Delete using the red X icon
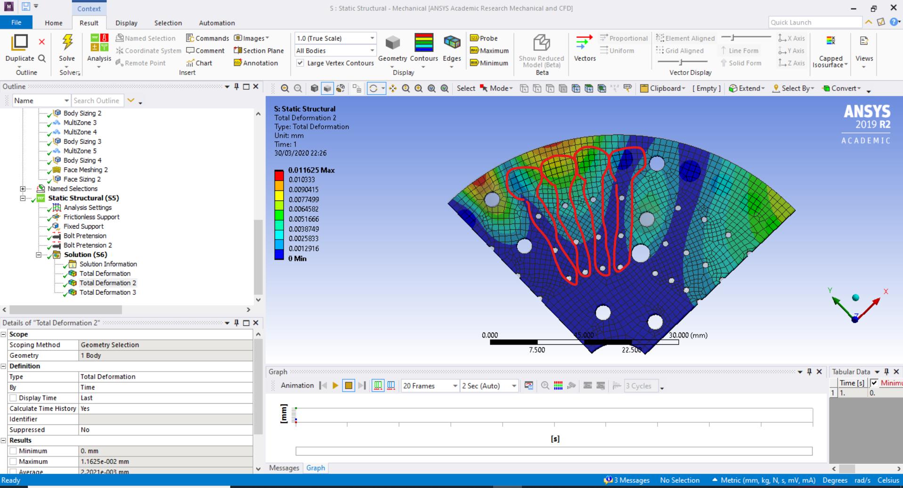Image resolution: width=903 pixels, height=488 pixels. coord(41,42)
